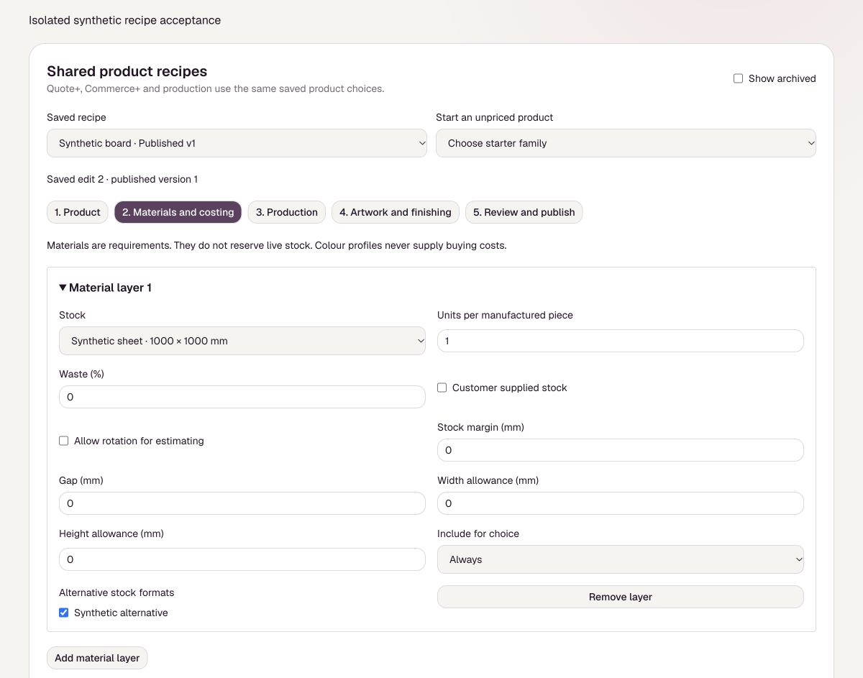Click the Remove layer button
Image resolution: width=863 pixels, height=678 pixels.
tap(621, 597)
